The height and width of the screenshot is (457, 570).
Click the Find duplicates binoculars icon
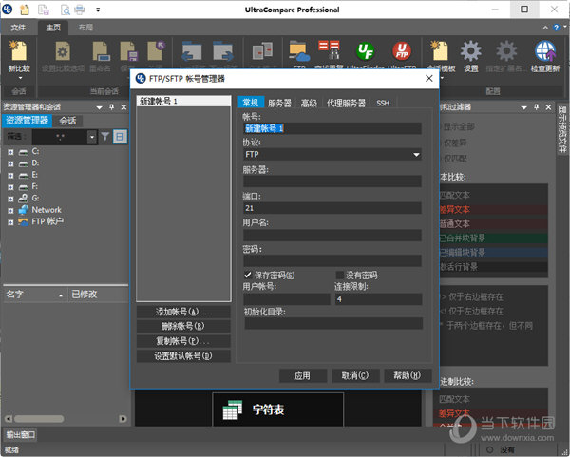(x=329, y=50)
